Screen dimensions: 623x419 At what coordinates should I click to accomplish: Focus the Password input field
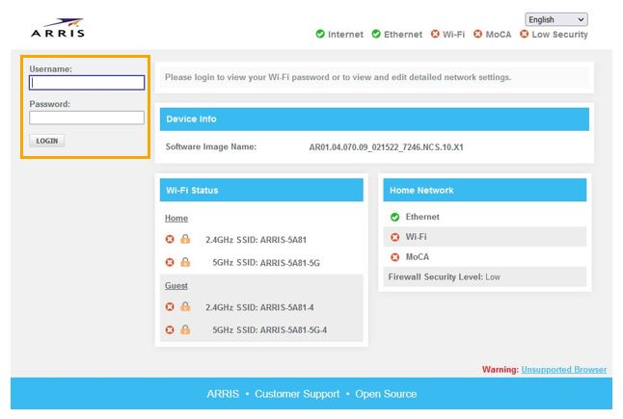coord(87,118)
